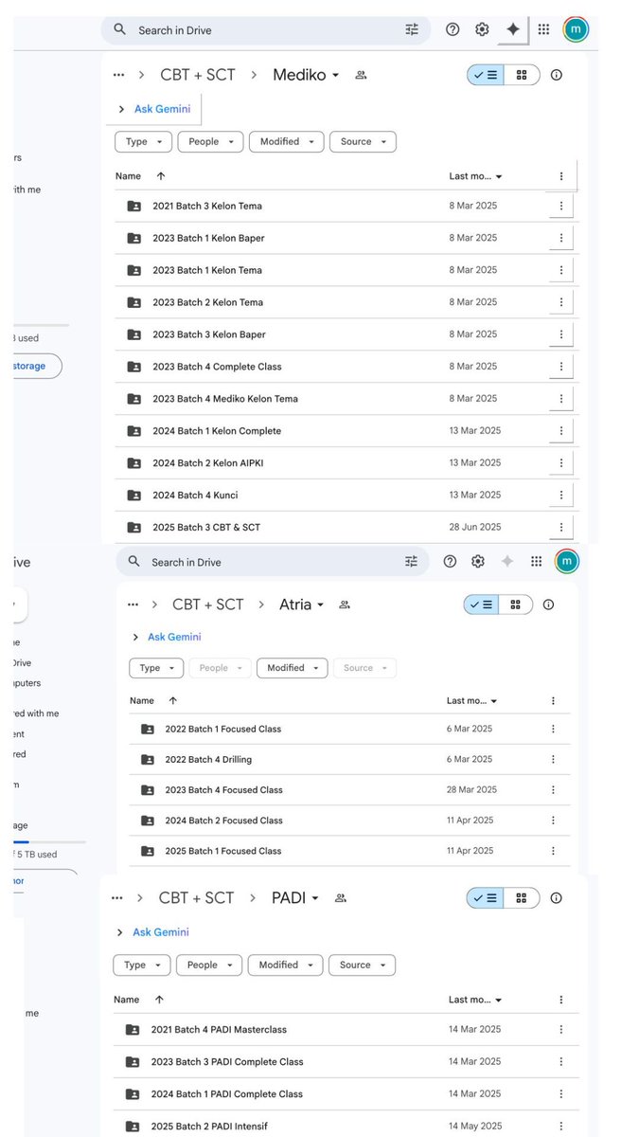Switch to list layout in the Mediko window
The image size is (639, 1137).
[485, 75]
